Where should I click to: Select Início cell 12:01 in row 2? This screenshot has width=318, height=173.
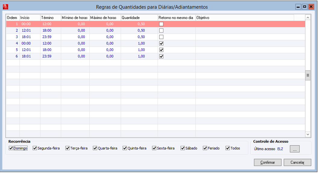coord(30,30)
